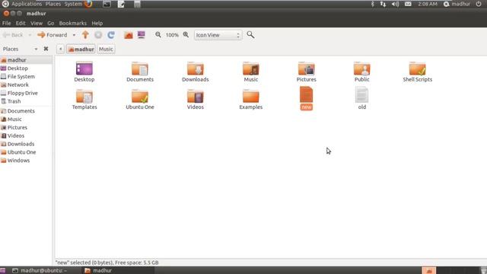Viewport: 487px width, 274px height.
Task: Open the text editor launcher in top panel
Action: click(121, 4)
